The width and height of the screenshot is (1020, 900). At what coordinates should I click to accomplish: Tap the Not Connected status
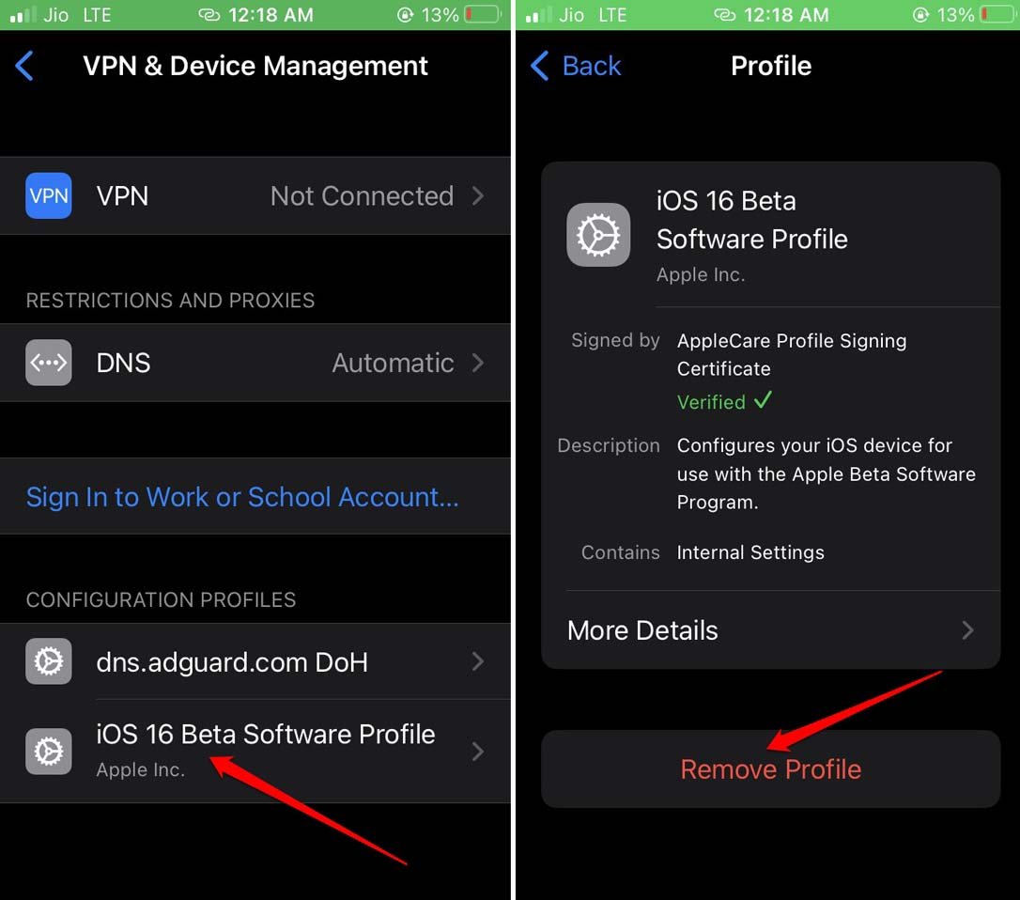point(362,195)
